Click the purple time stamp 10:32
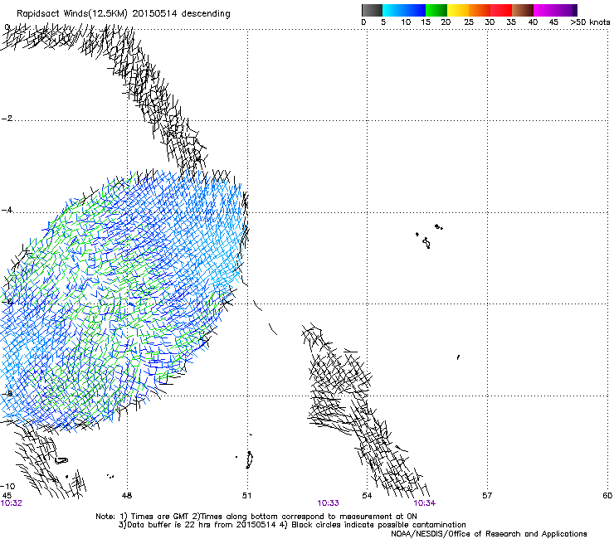 pos(12,503)
